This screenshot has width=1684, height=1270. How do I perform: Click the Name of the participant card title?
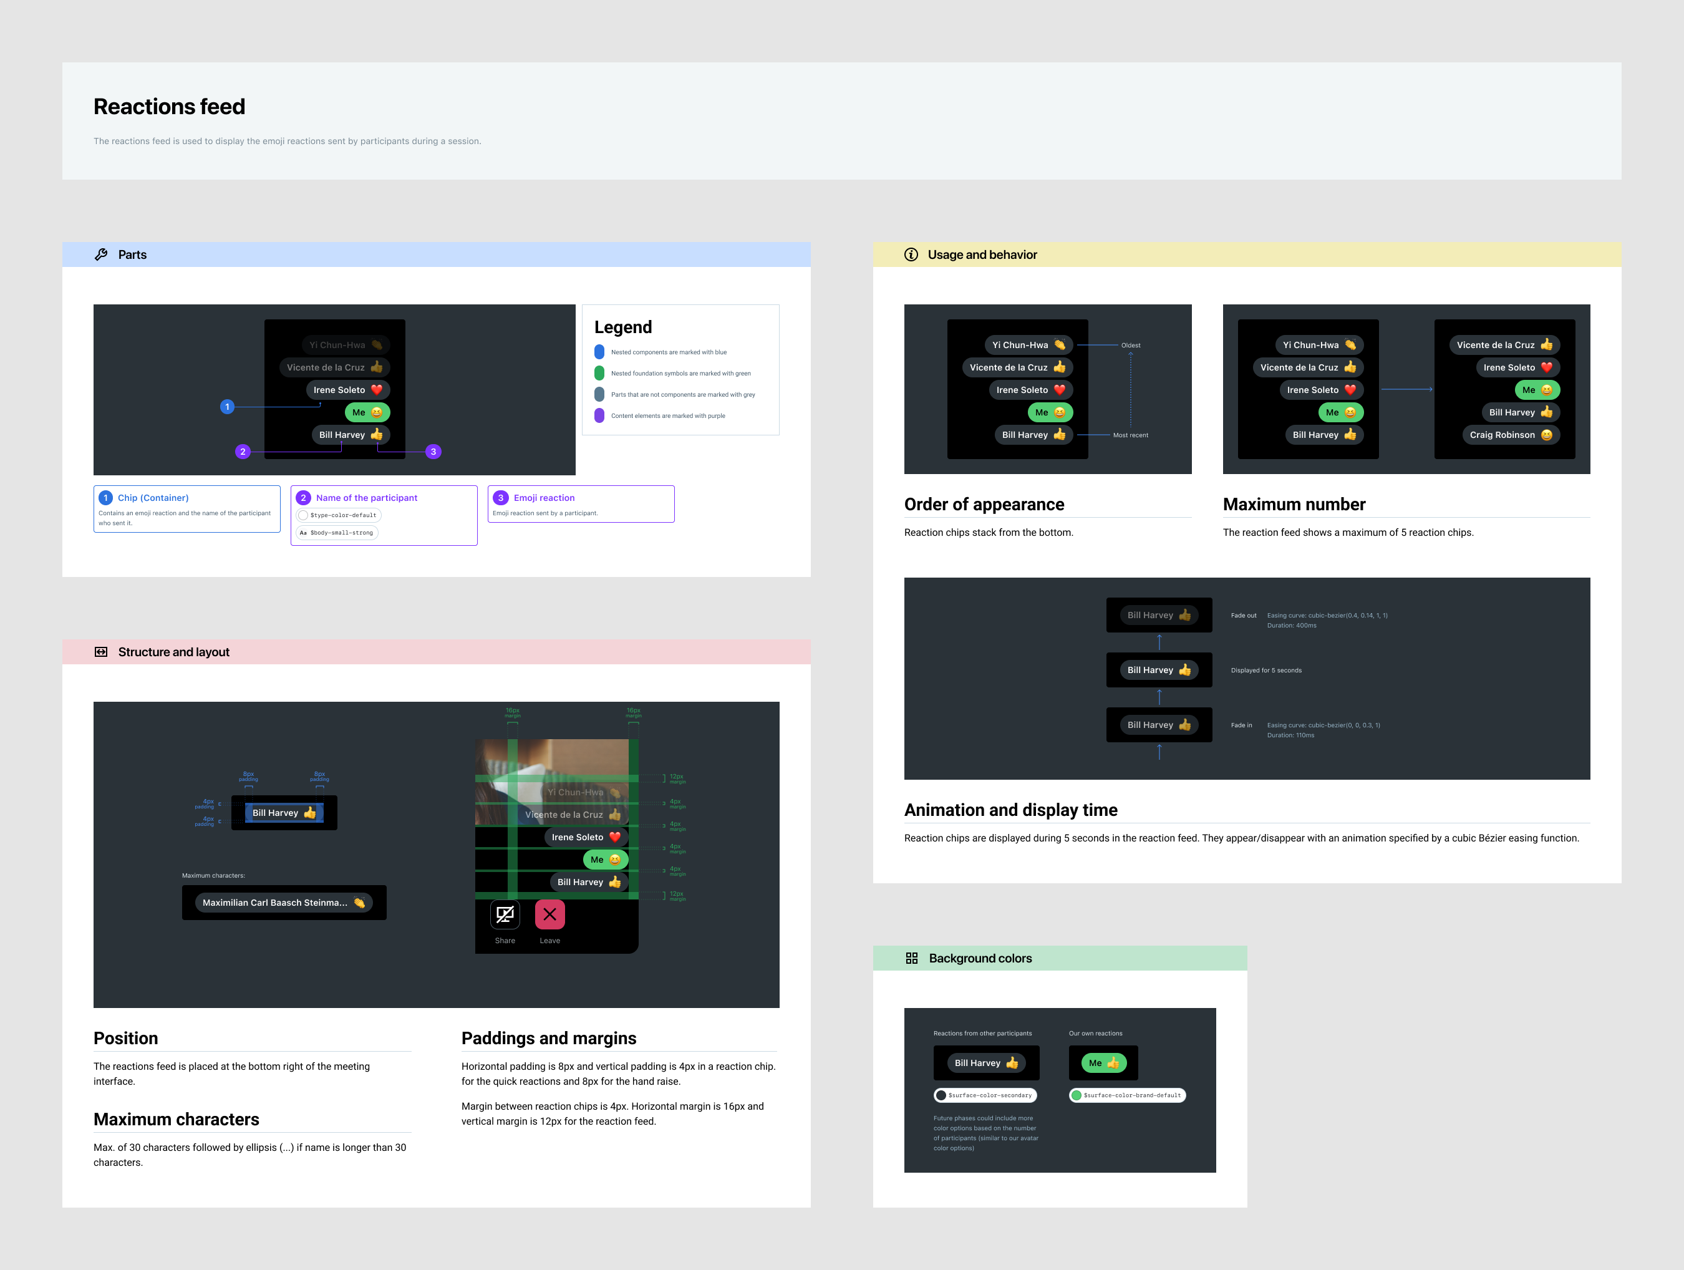(x=366, y=498)
